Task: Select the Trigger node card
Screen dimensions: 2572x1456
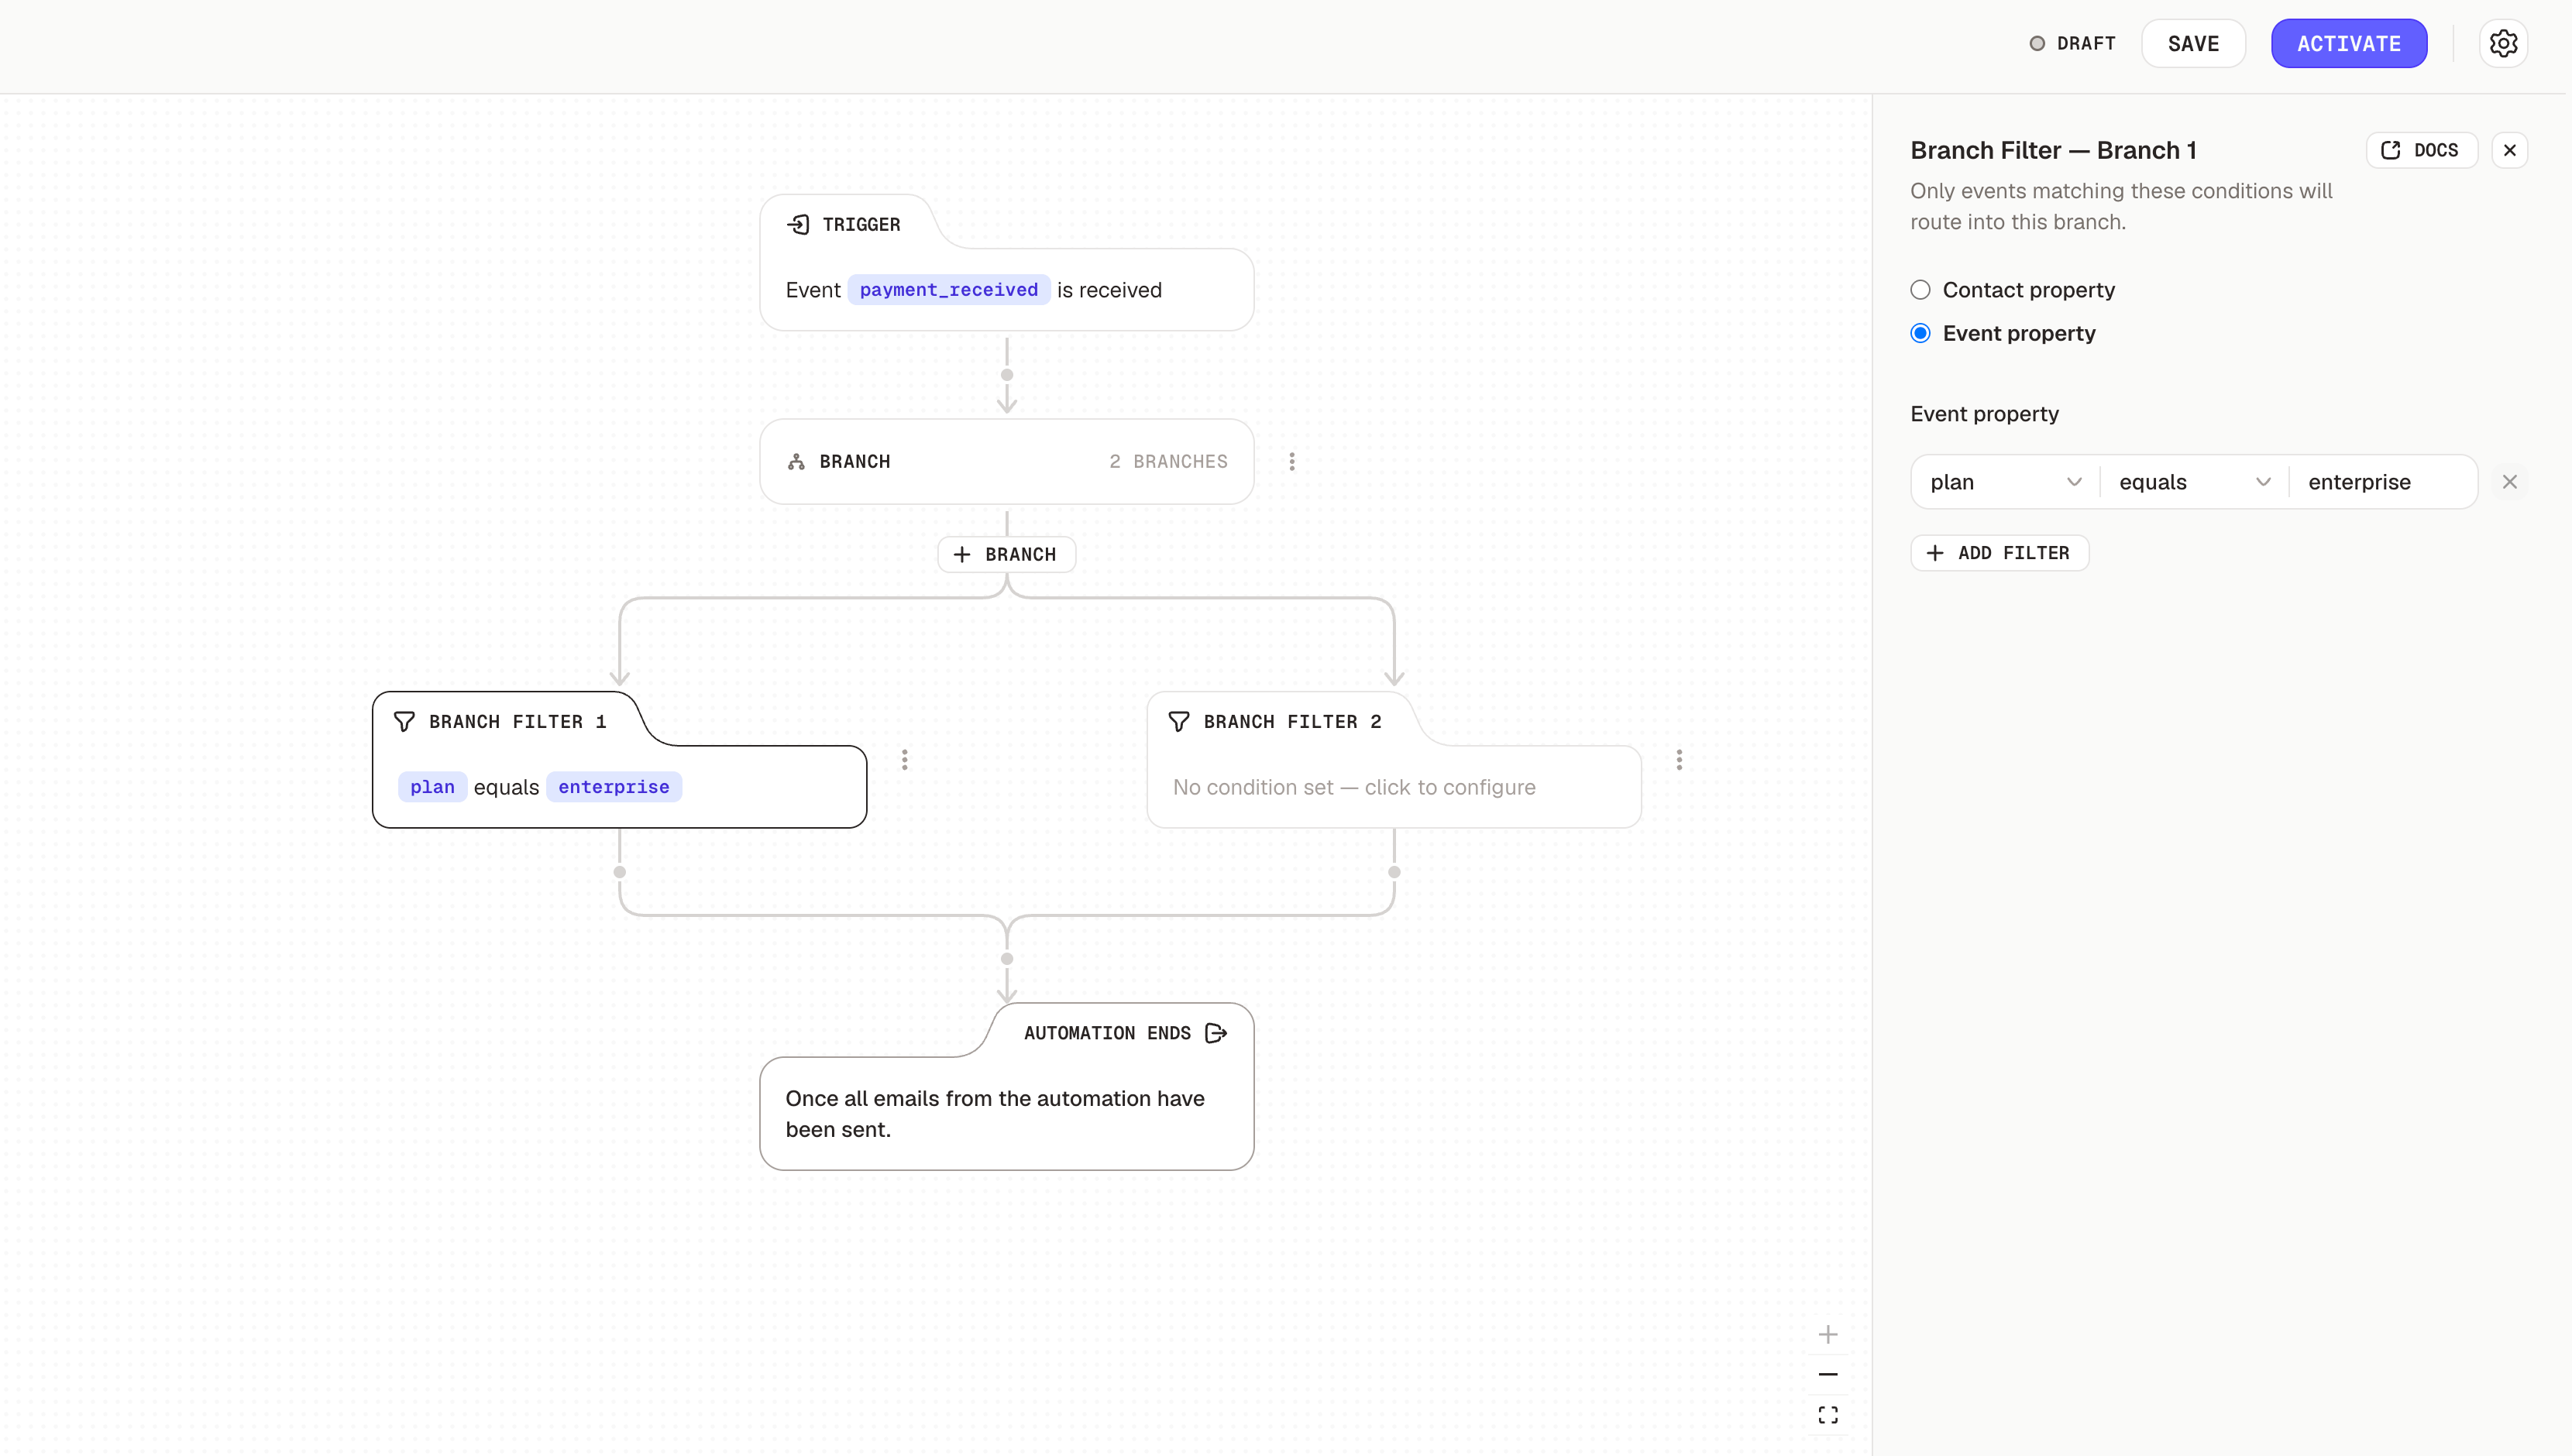Action: pyautogui.click(x=1006, y=263)
